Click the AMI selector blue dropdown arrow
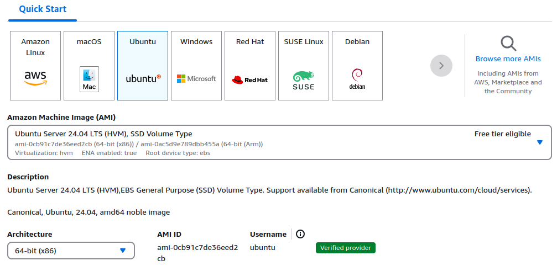The width and height of the screenshot is (557, 266). point(540,142)
